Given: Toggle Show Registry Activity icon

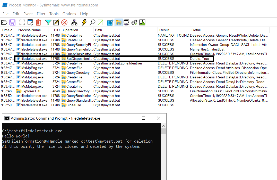Looking at the screenshot, I should click(x=110, y=22).
